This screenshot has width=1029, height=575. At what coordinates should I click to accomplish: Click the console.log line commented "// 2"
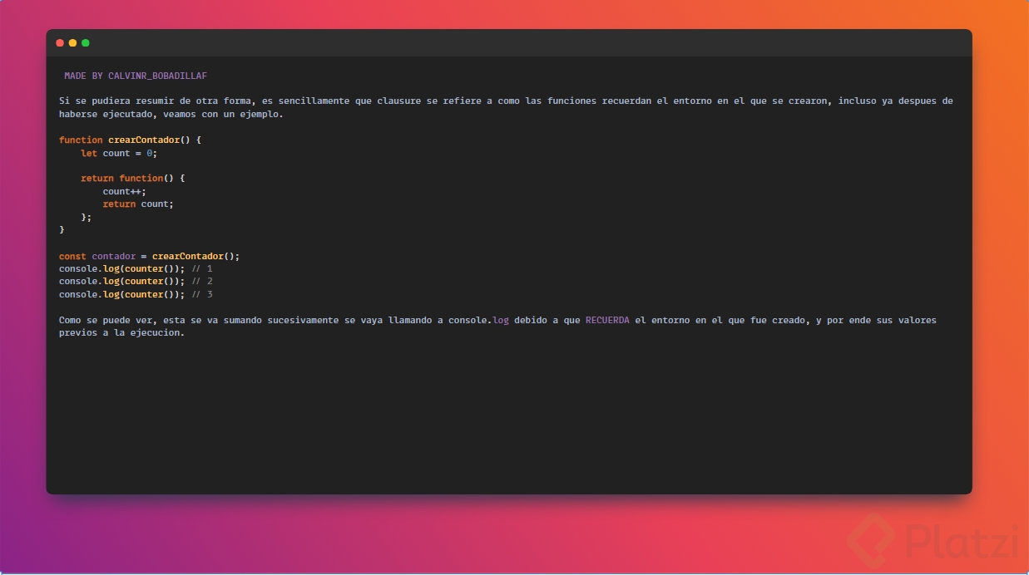[136, 281]
